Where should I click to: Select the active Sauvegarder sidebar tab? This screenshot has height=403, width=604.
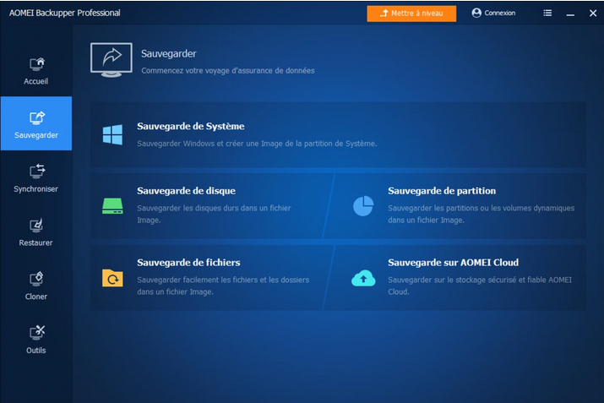click(x=36, y=124)
